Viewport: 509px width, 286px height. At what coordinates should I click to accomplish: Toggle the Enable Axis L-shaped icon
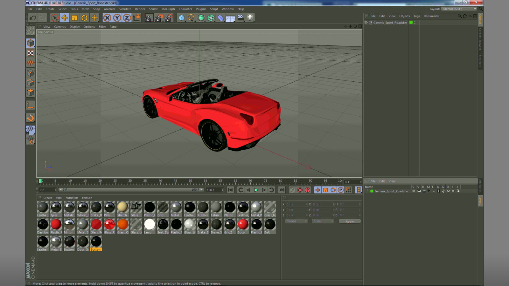tap(31, 105)
